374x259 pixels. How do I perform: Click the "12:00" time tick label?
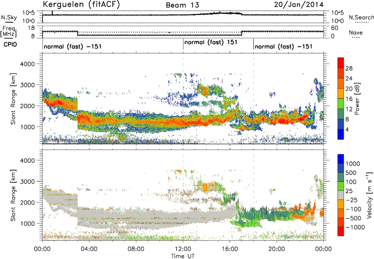(183, 249)
